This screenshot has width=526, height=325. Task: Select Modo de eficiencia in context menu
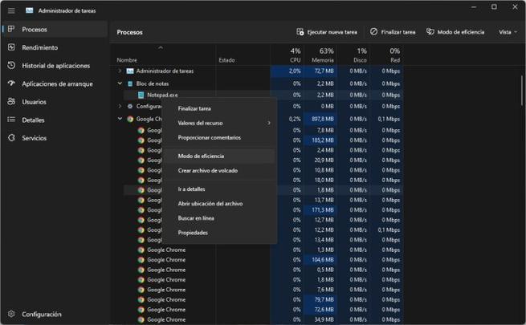(x=219, y=156)
